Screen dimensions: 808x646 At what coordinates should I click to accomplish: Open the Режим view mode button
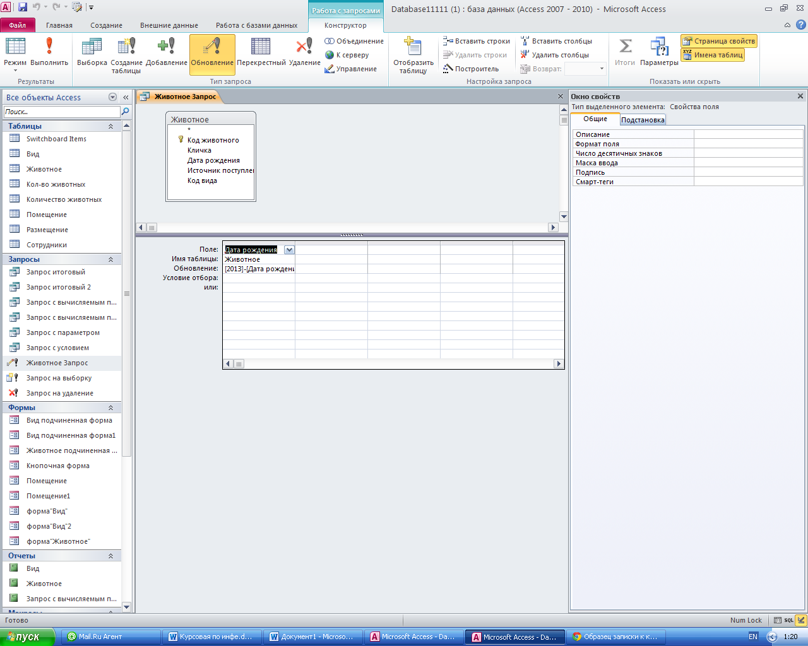pos(15,54)
